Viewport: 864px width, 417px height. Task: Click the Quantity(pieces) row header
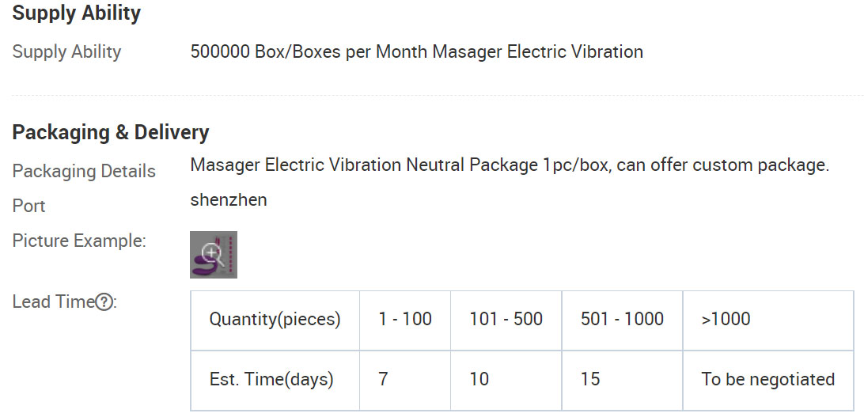275,320
